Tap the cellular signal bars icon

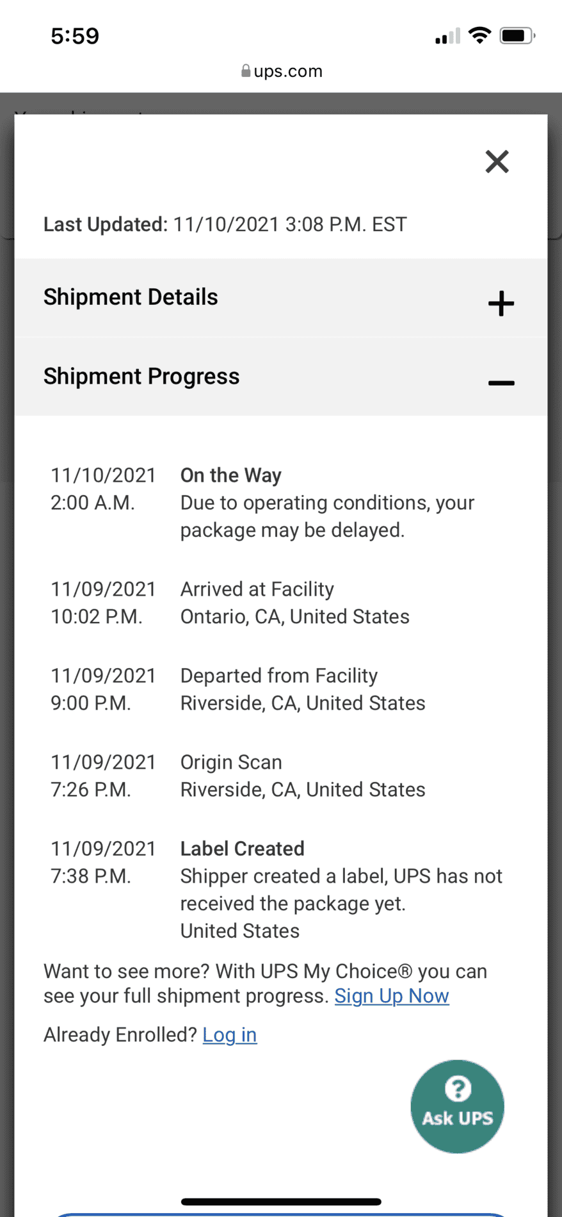(x=447, y=36)
